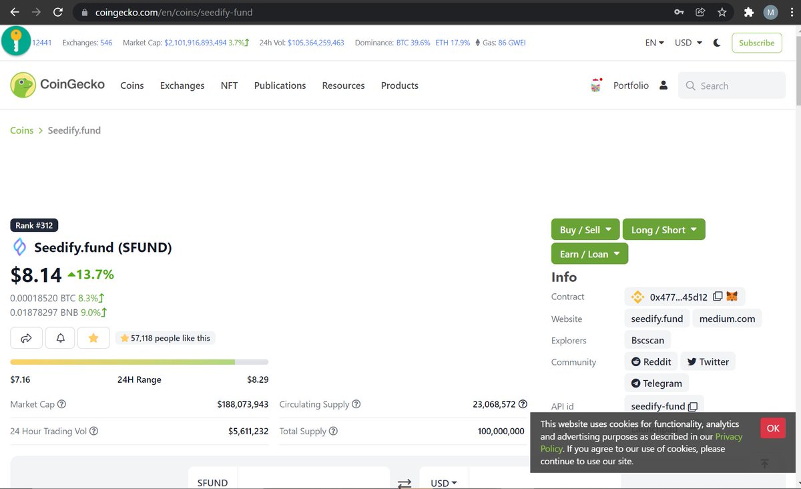The width and height of the screenshot is (801, 489).
Task: Open user account profile icon
Action: click(x=663, y=86)
